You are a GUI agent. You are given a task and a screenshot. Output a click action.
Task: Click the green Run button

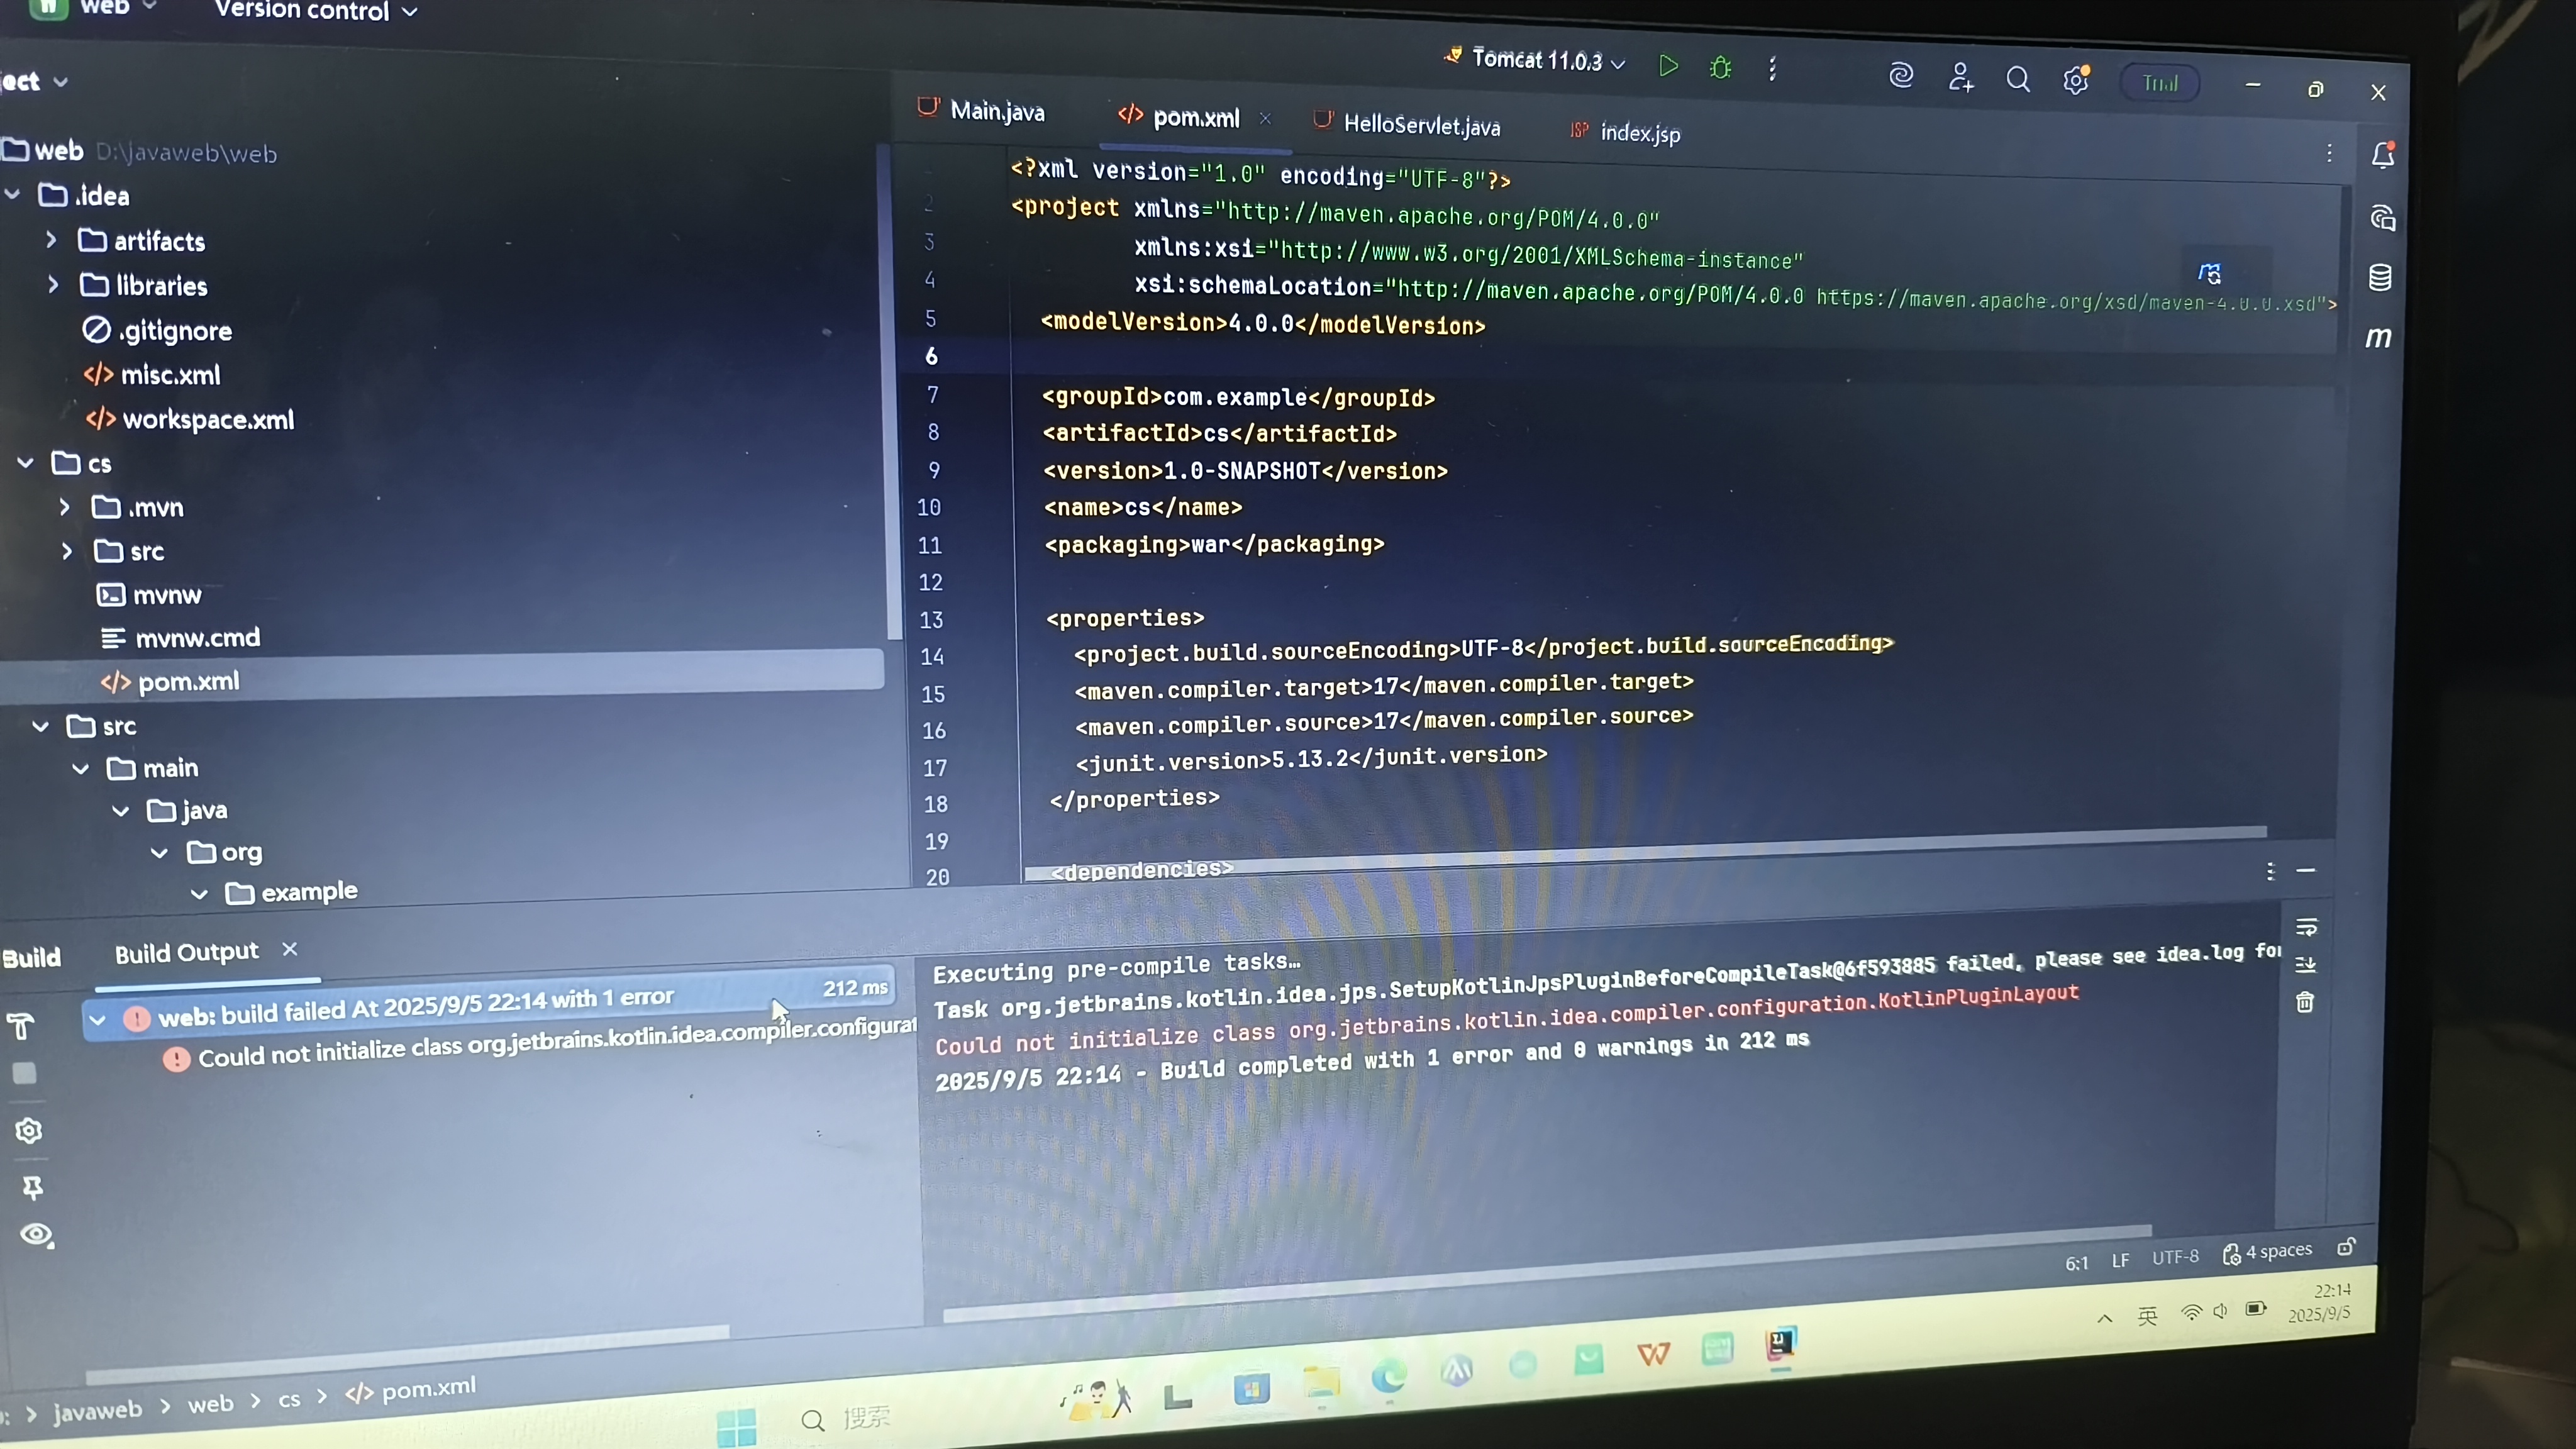click(1668, 66)
